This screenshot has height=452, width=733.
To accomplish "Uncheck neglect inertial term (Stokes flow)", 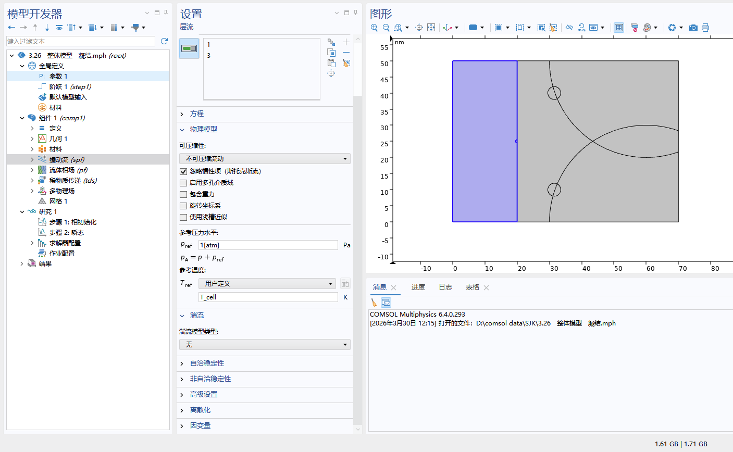I will (x=183, y=171).
